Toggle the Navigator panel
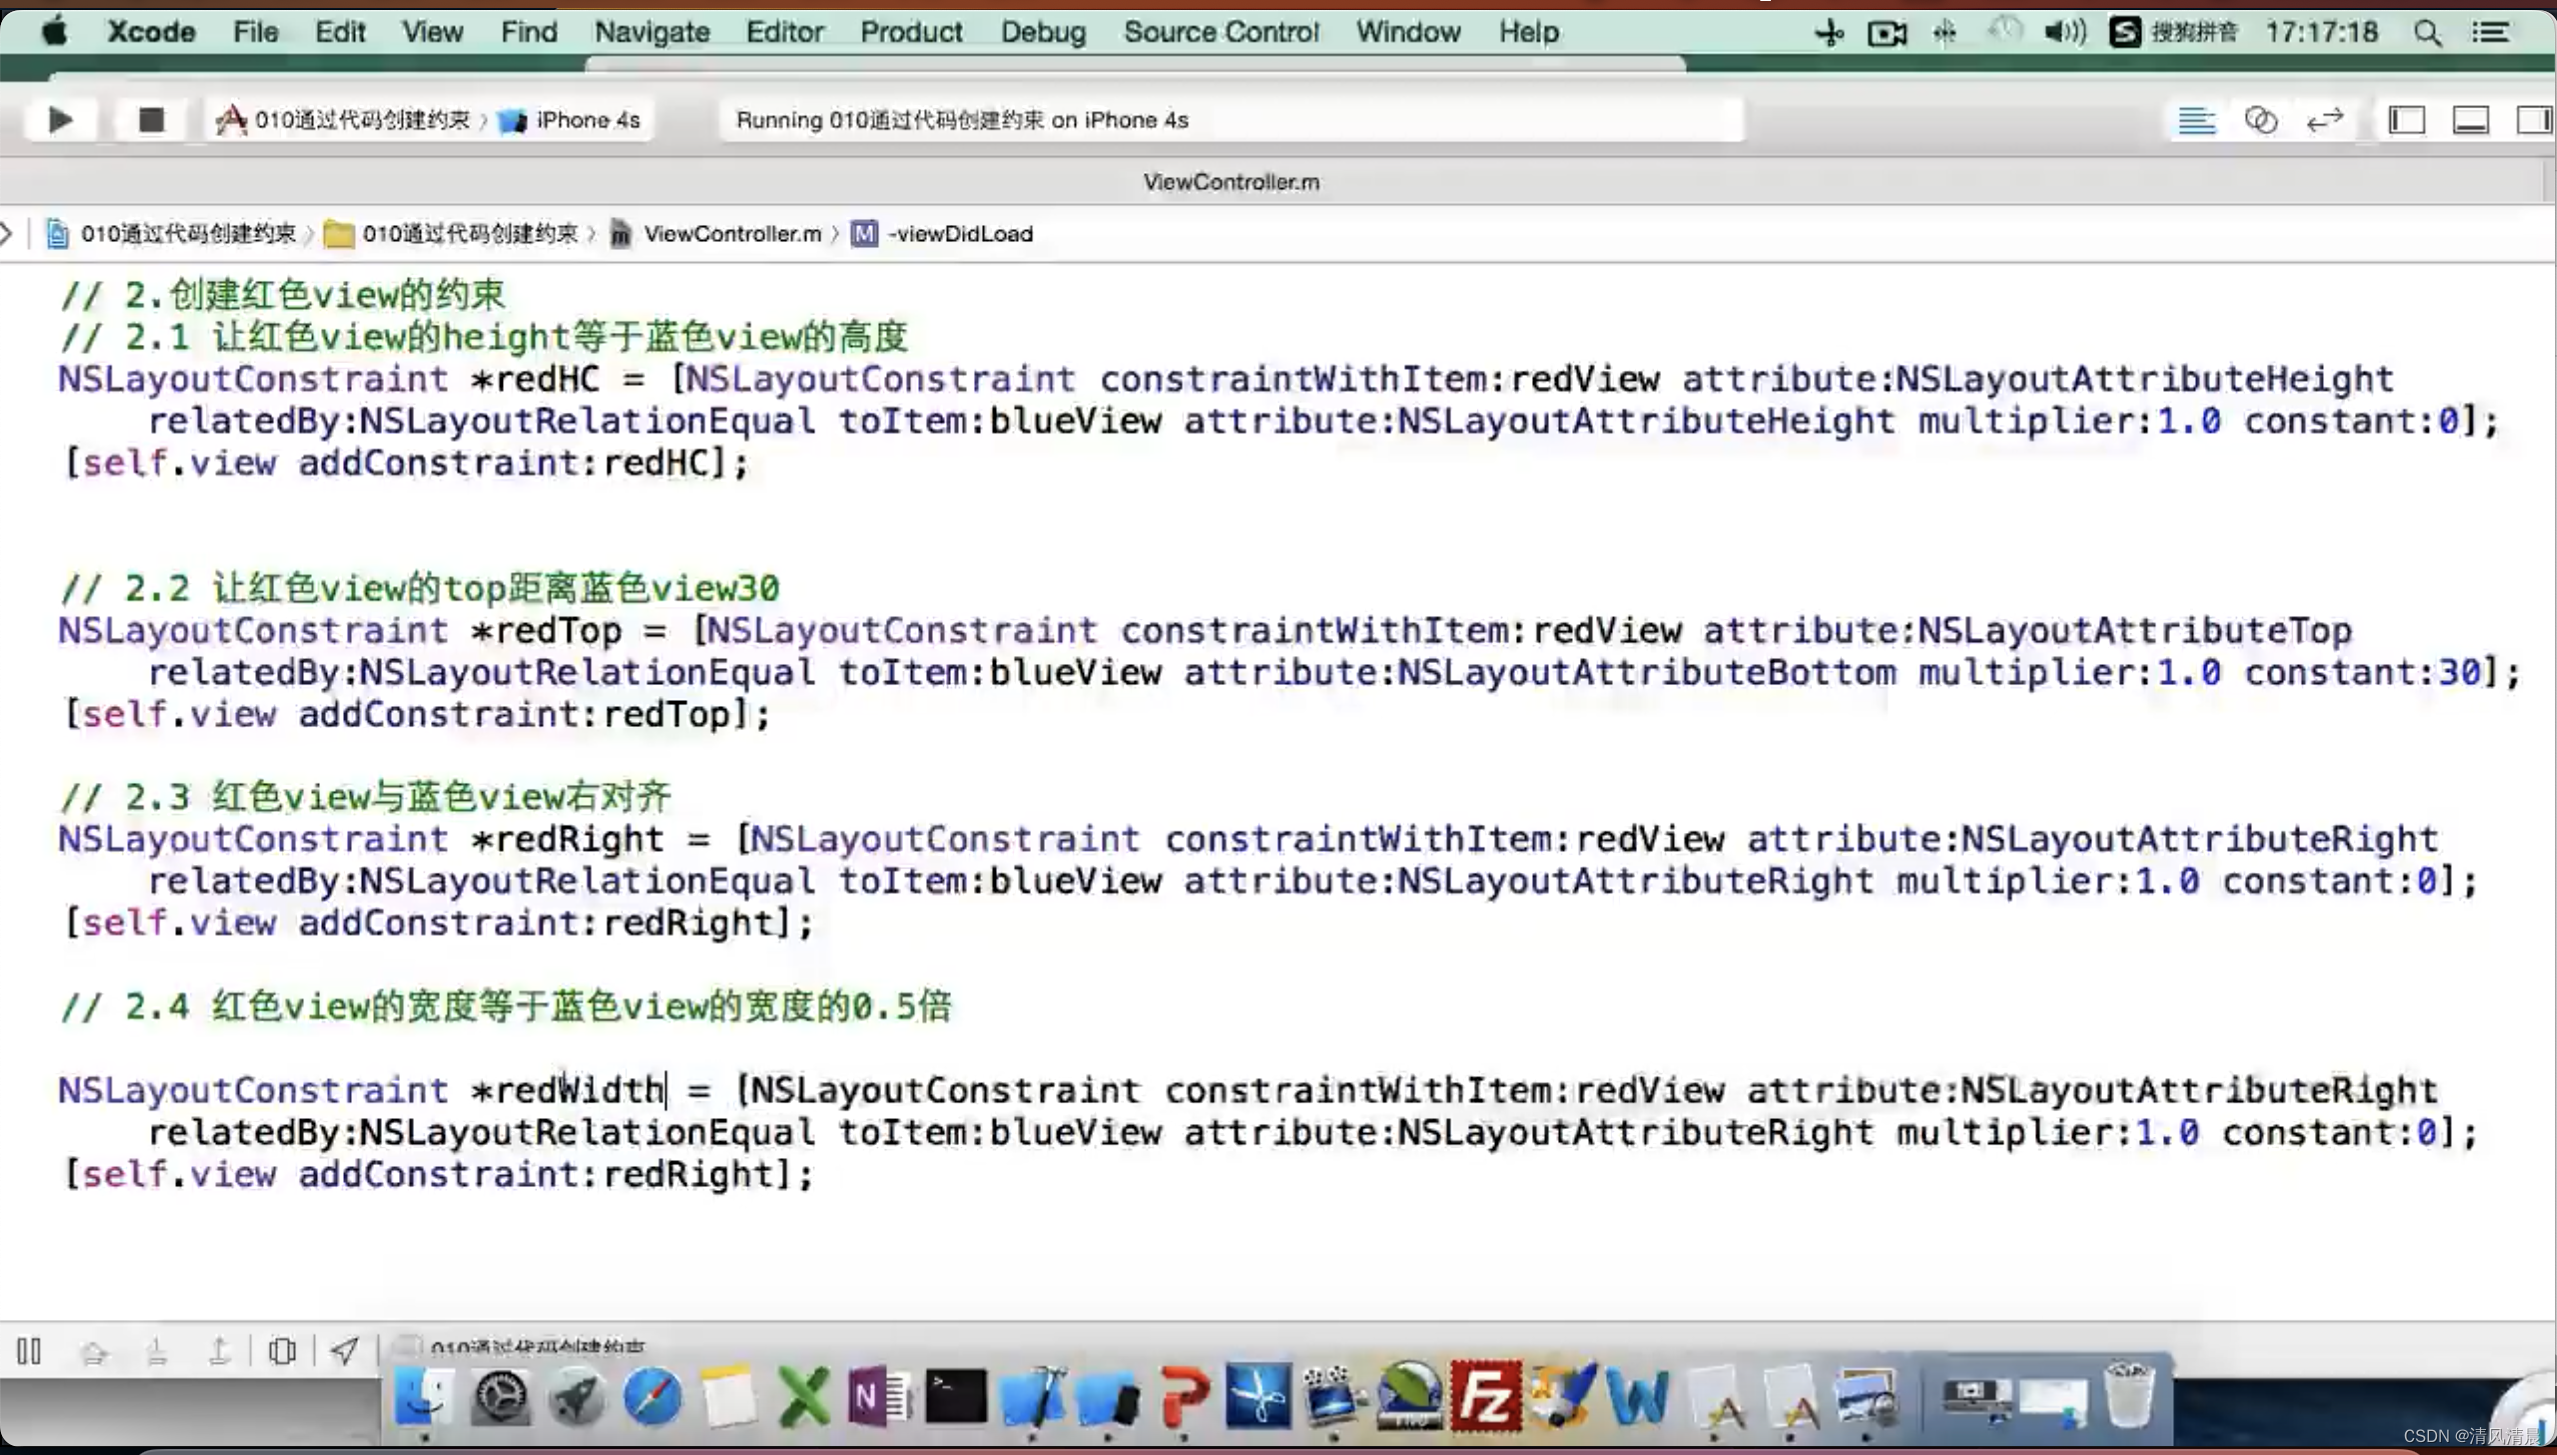This screenshot has height=1455, width=2557. [2406, 120]
